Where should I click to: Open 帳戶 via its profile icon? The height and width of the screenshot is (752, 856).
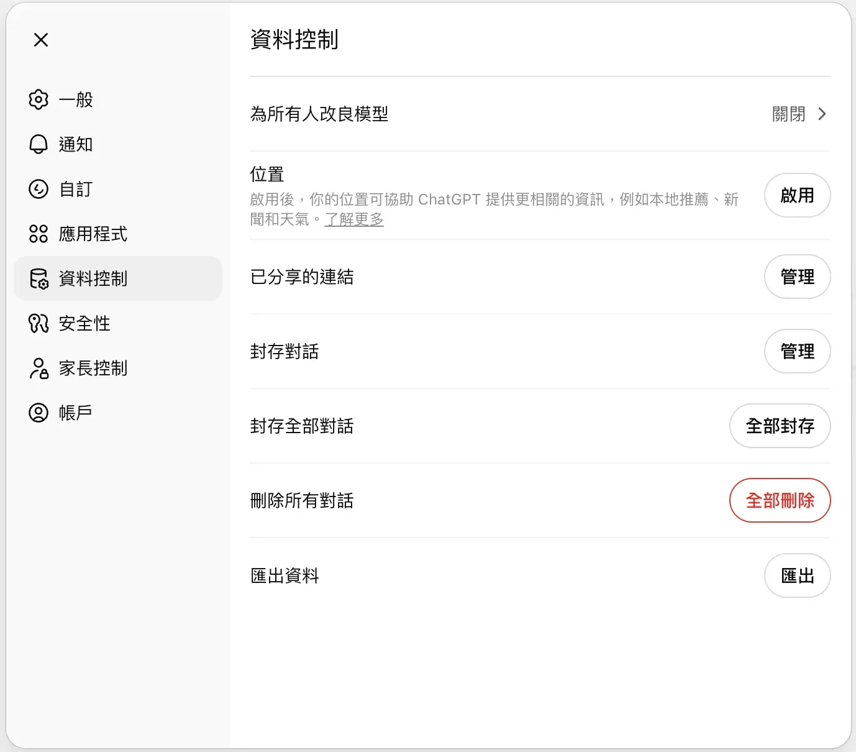39,412
